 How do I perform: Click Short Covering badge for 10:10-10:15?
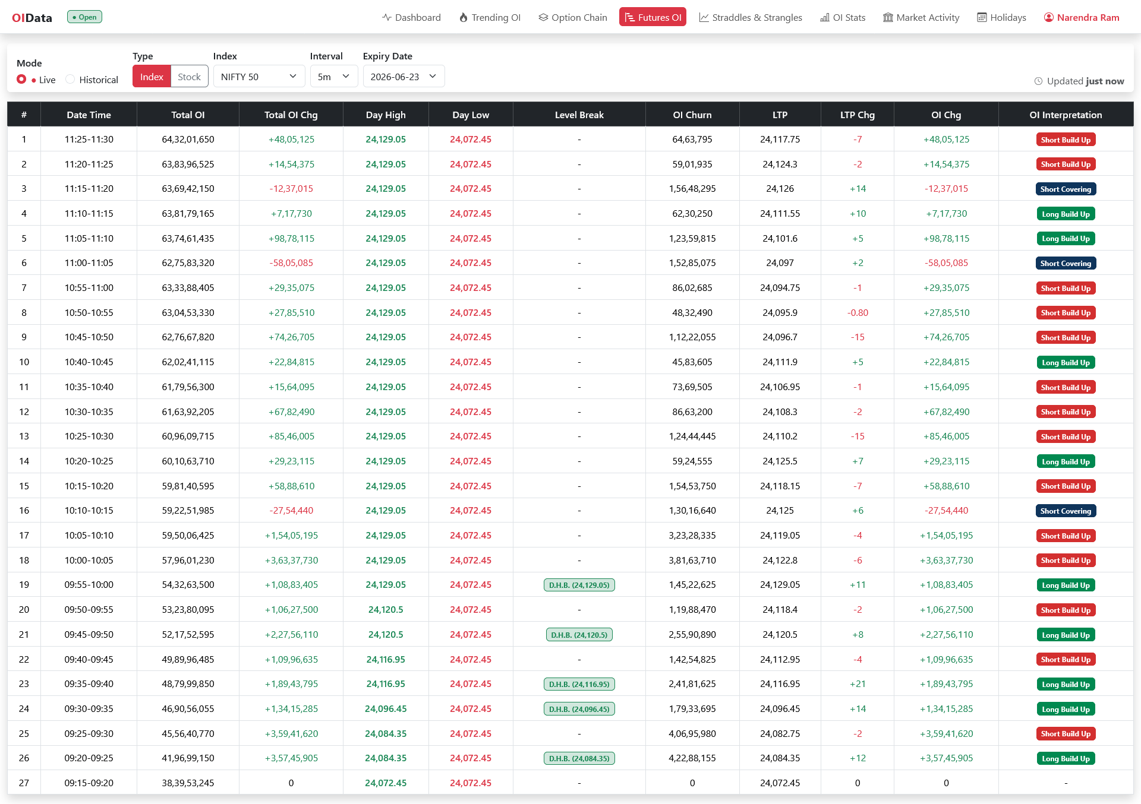[1066, 511]
